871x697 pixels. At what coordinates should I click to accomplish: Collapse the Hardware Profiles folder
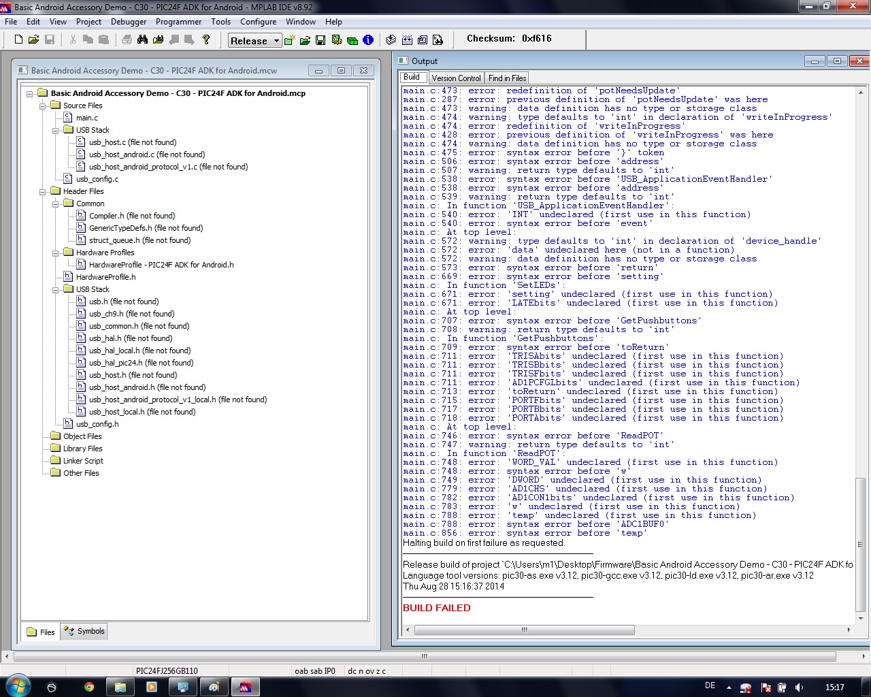click(56, 253)
